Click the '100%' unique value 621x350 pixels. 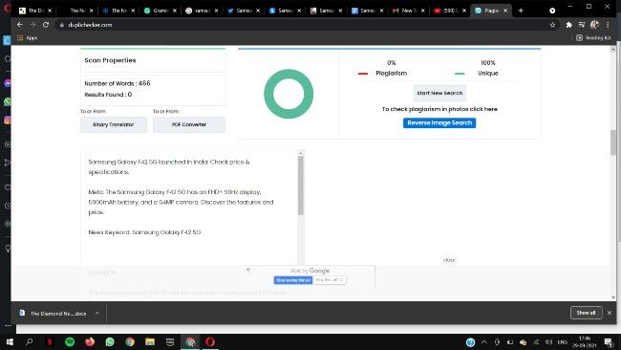488,62
